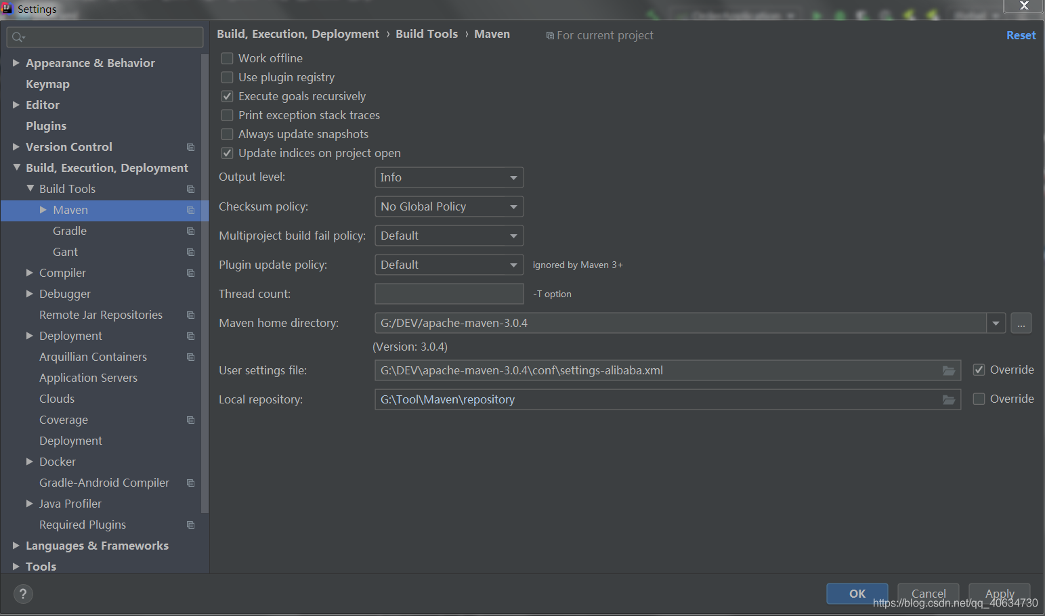Open Clouds settings page

[57, 399]
